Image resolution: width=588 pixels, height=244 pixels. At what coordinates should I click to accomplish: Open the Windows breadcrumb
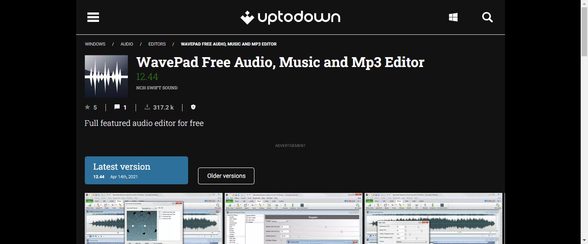(95, 44)
